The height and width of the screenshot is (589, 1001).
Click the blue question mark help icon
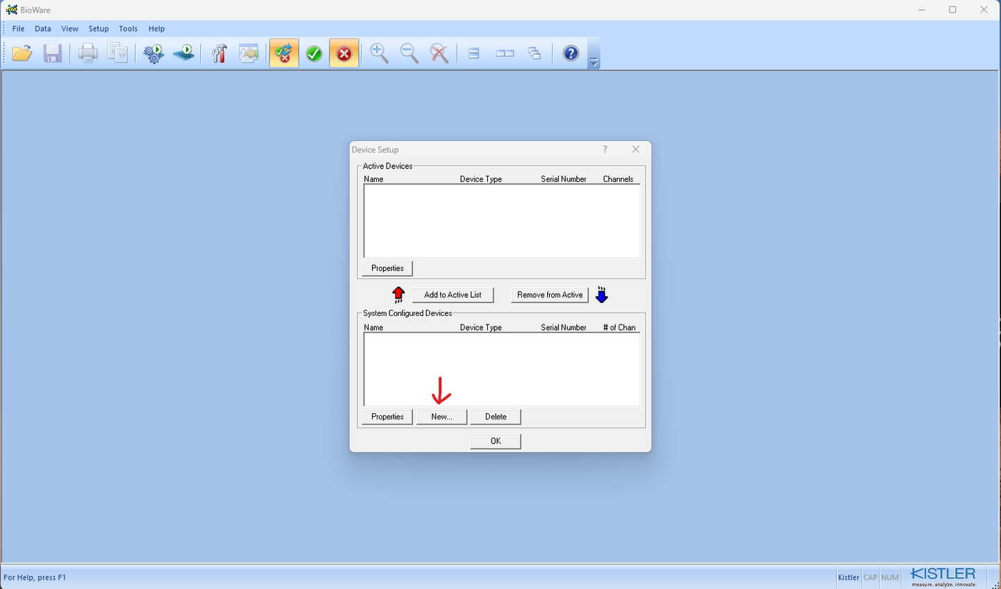(571, 53)
